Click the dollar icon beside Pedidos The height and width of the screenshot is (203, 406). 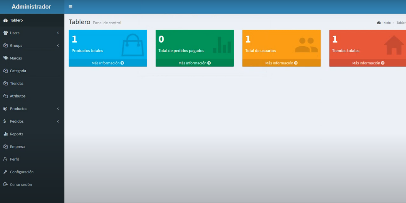(5, 121)
